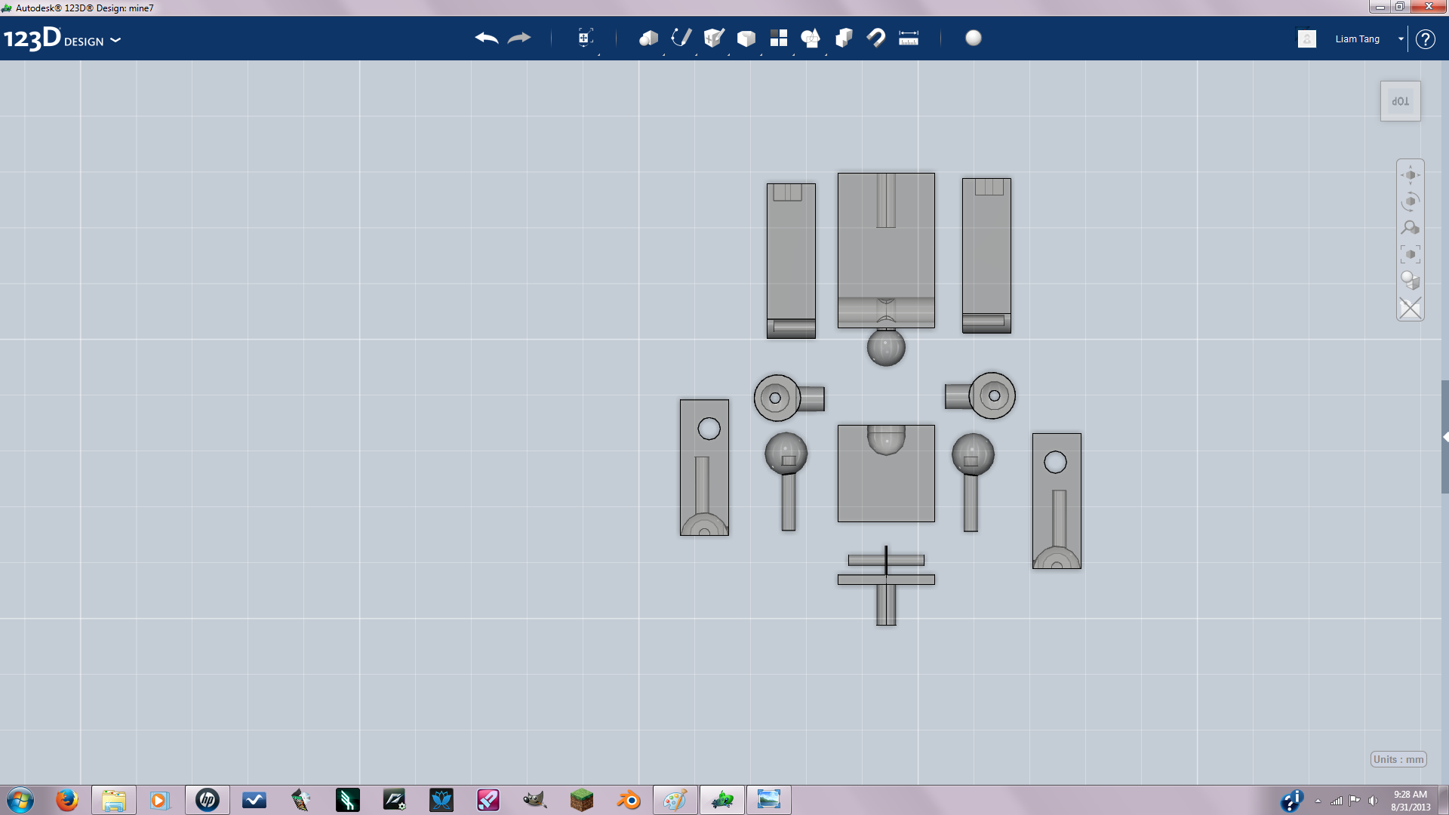Select the Measure ruler tool
1449x815 pixels.
click(909, 38)
